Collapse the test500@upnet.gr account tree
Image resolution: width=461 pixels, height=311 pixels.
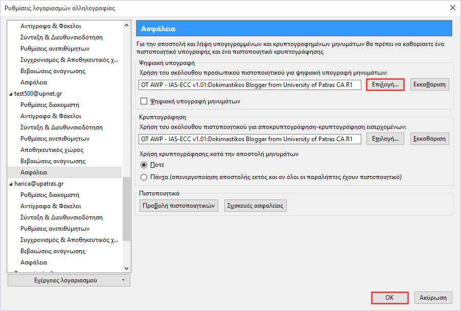[11, 94]
